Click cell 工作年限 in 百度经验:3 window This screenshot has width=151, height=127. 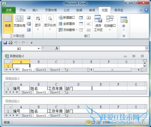tap(56, 88)
